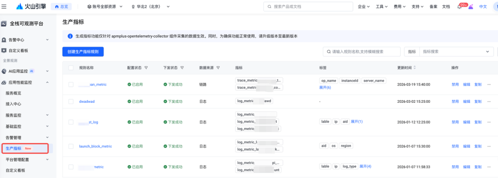Open the 工具 top menu

pyautogui.click(x=381, y=6)
